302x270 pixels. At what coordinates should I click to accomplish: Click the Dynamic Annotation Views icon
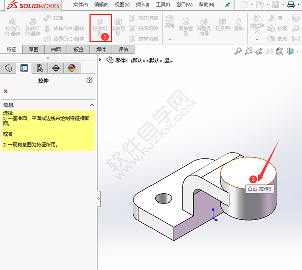279,51
